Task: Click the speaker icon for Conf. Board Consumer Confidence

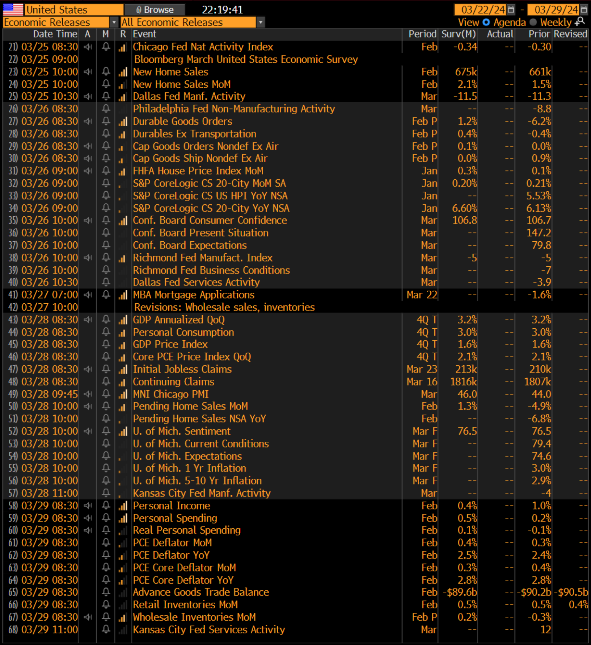Action: coord(88,220)
